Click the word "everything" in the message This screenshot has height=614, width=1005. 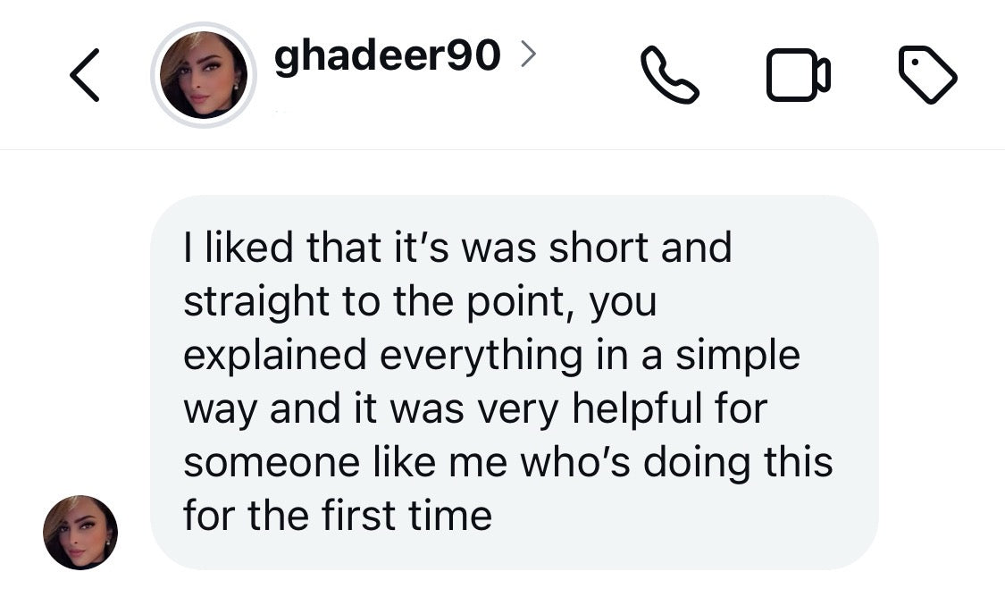pos(481,355)
